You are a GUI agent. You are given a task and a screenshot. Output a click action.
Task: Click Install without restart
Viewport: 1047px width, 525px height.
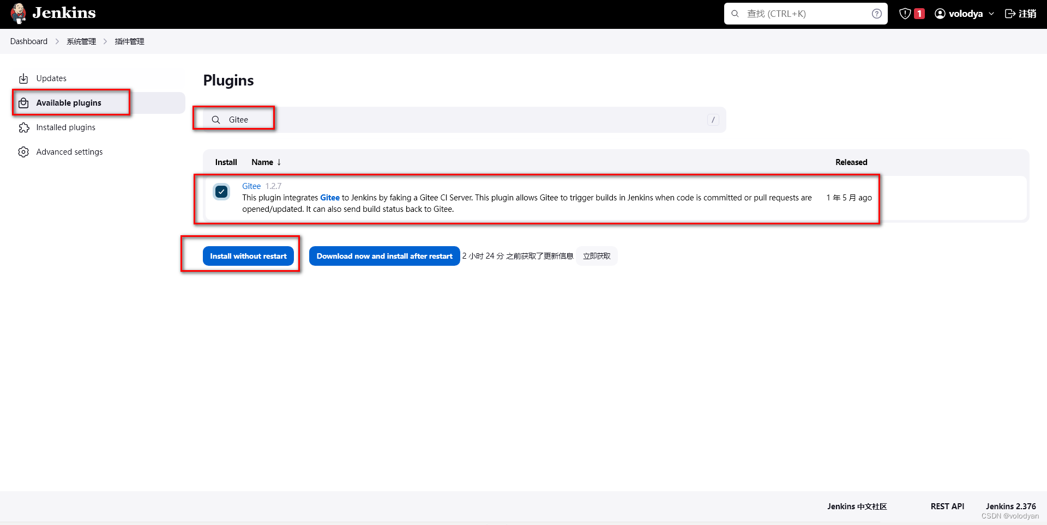pos(248,256)
